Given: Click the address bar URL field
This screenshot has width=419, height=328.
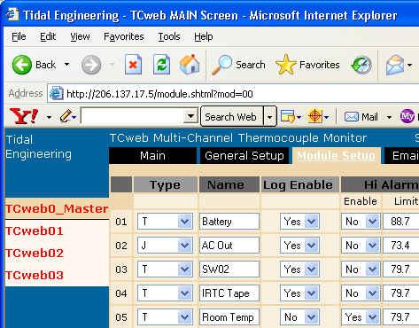Looking at the screenshot, I should pos(233,94).
